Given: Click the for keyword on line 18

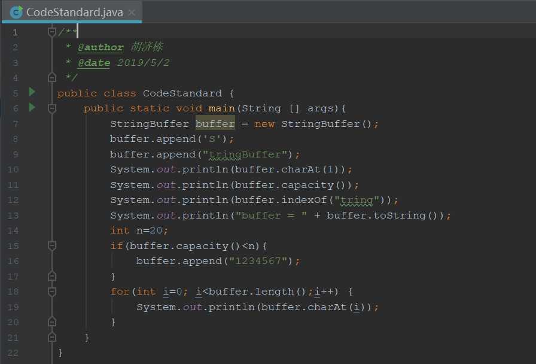Looking at the screenshot, I should point(120,292).
